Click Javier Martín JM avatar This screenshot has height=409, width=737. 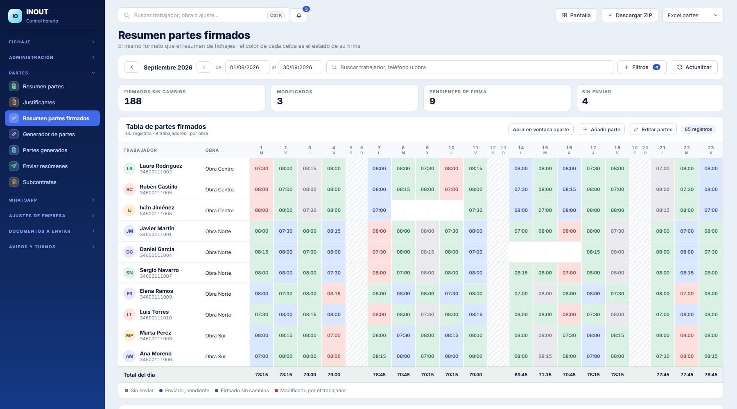[129, 231]
